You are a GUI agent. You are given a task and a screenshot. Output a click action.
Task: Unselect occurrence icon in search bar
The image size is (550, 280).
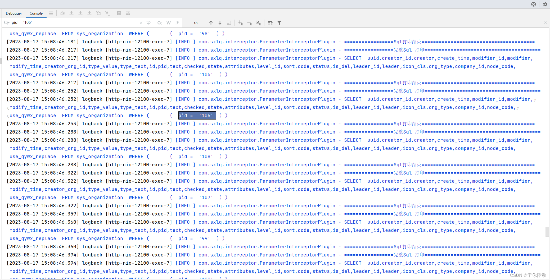[x=250, y=23]
